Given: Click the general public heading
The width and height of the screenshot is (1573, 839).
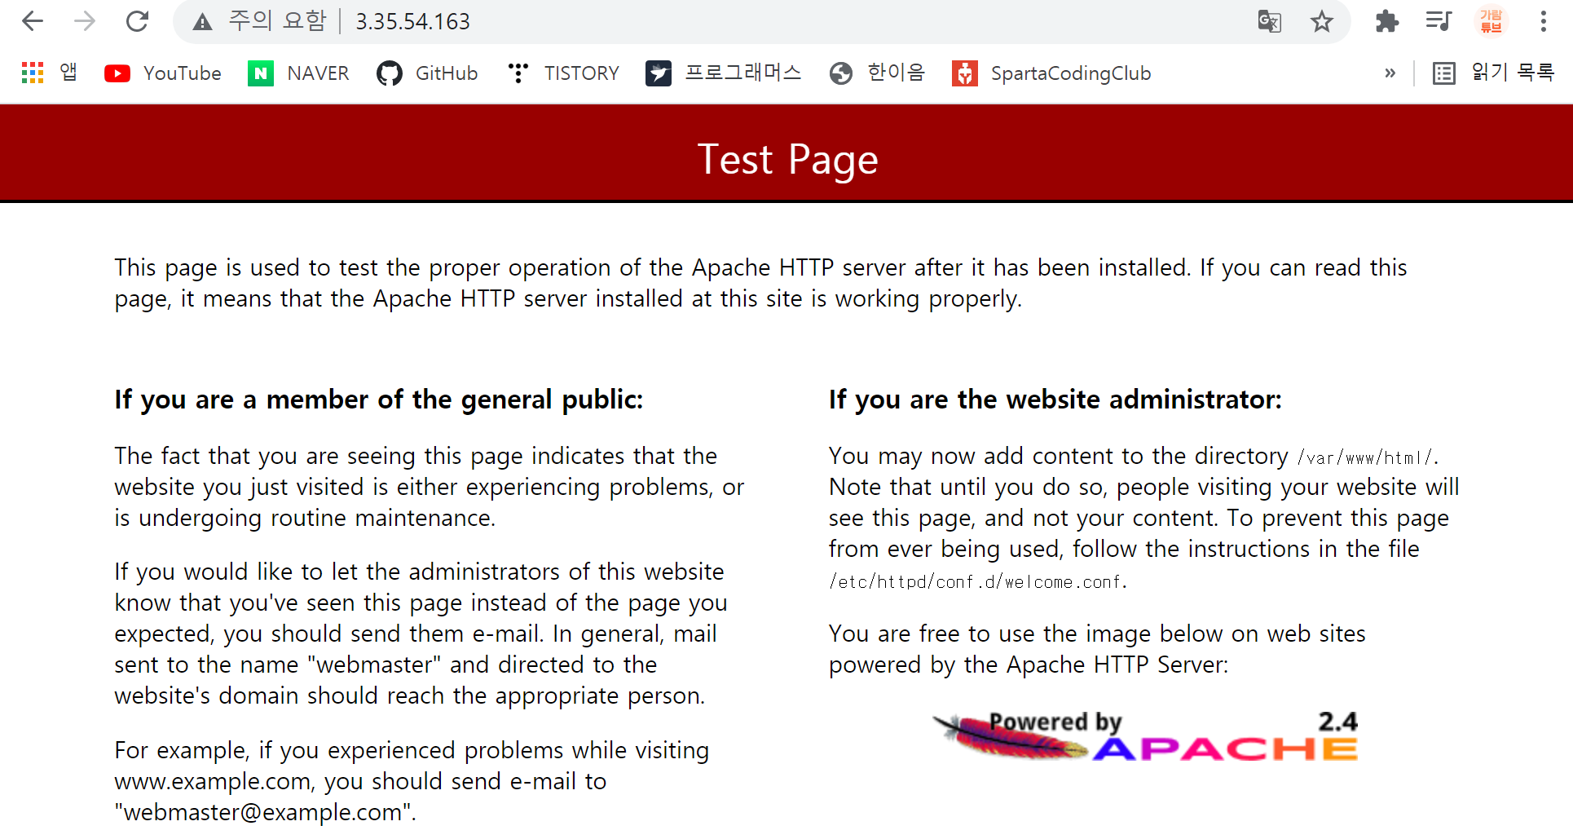Looking at the screenshot, I should coord(379,400).
